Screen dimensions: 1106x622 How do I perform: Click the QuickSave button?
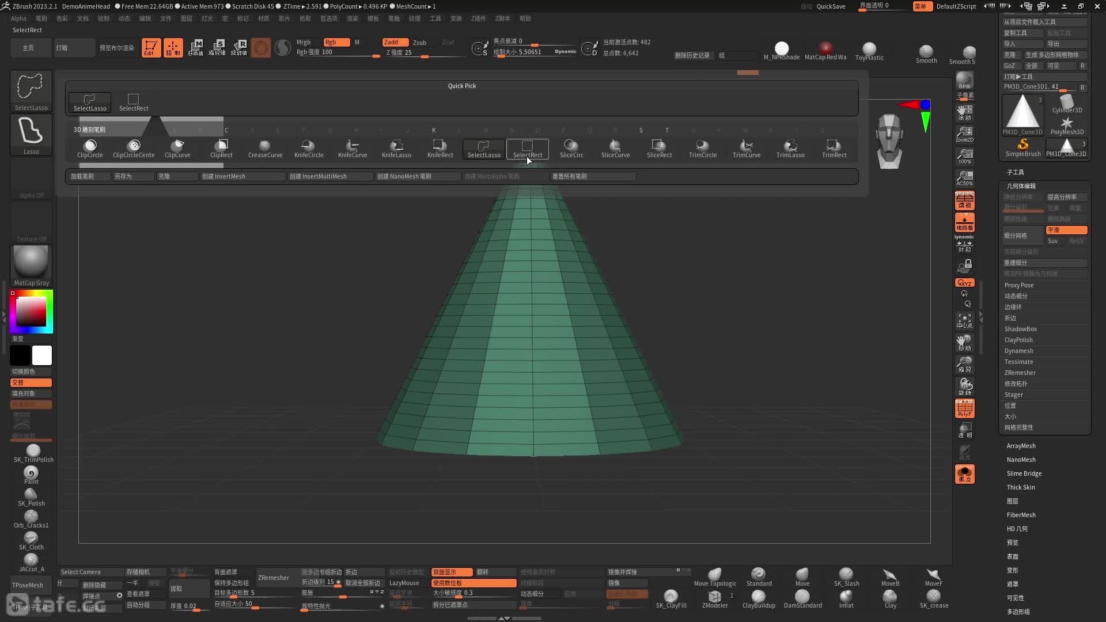[831, 6]
